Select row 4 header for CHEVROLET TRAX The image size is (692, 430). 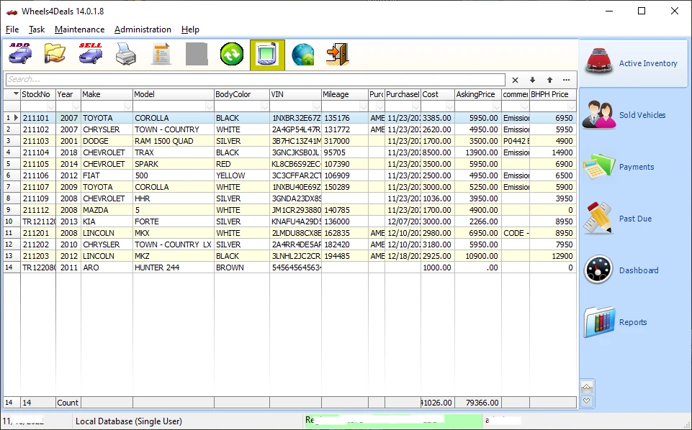click(x=12, y=152)
